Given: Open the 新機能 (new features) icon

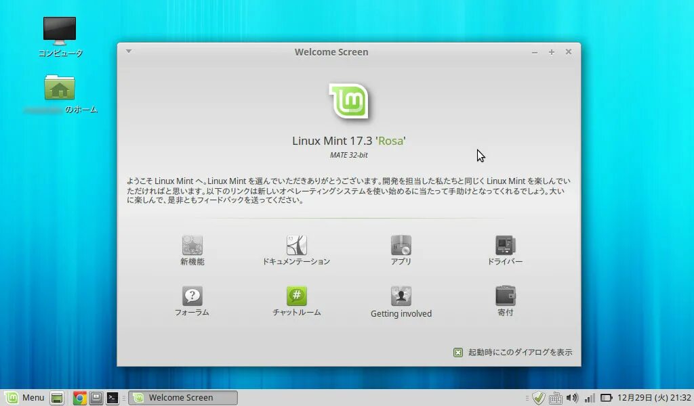Looking at the screenshot, I should (x=192, y=245).
